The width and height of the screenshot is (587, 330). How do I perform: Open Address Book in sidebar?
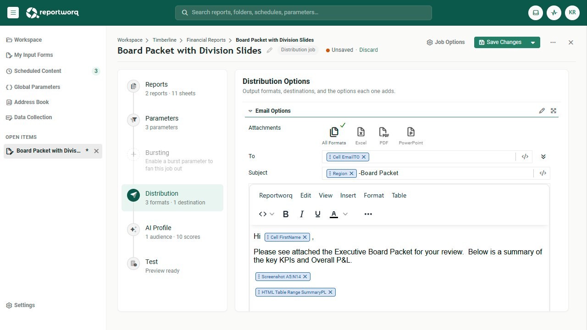[x=28, y=102]
